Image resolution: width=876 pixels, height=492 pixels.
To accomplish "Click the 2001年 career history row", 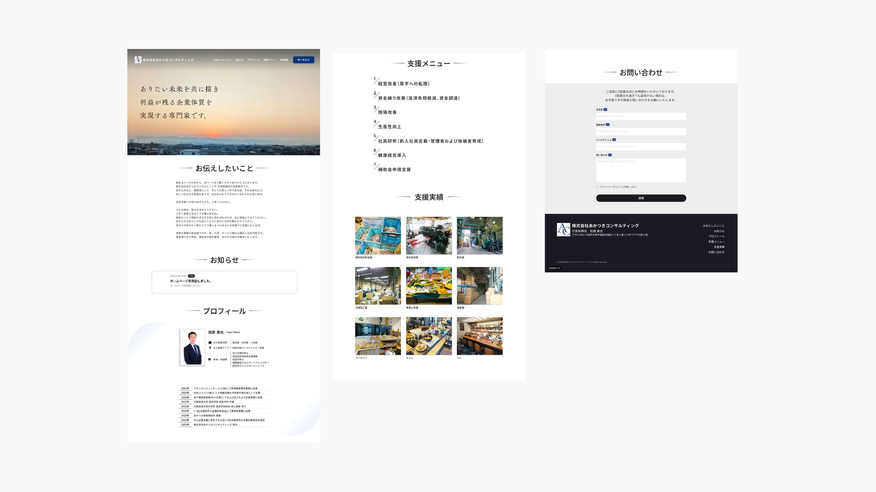I will point(224,389).
